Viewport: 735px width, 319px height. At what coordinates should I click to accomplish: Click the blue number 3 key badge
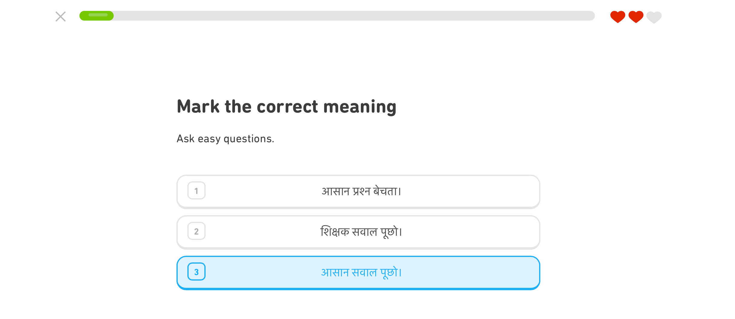[196, 271]
